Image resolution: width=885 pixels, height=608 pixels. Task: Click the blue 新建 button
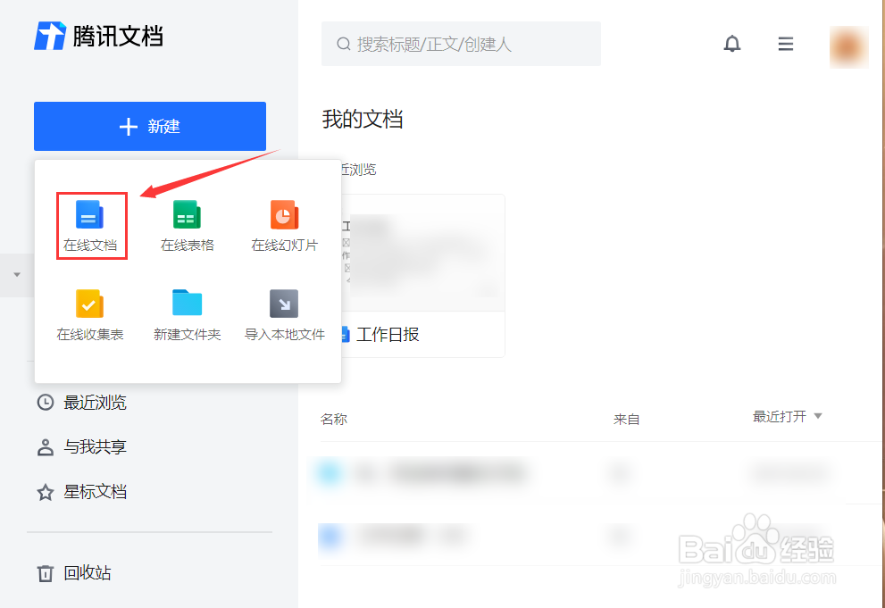(149, 126)
